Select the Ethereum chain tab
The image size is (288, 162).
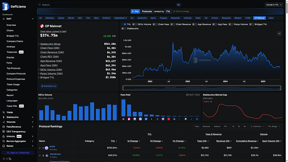click(x=50, y=18)
